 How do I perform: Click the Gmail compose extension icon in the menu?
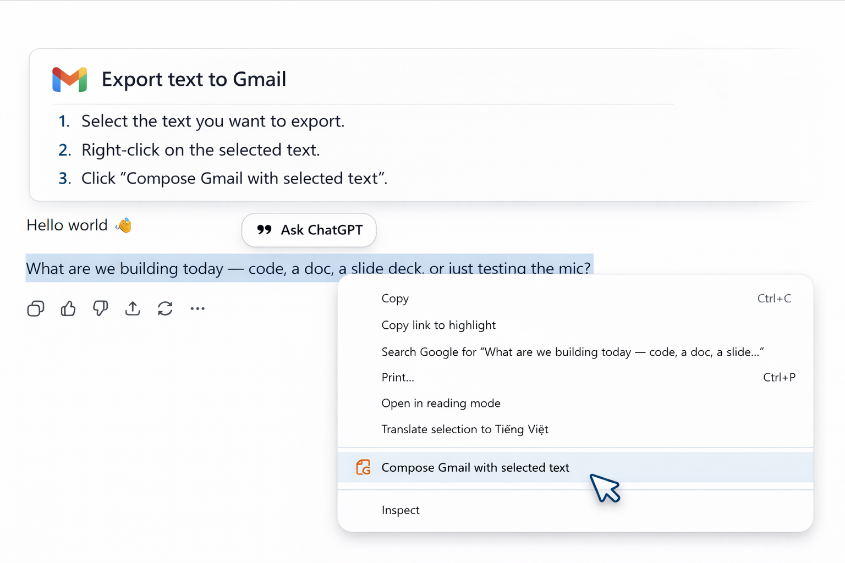tap(364, 467)
